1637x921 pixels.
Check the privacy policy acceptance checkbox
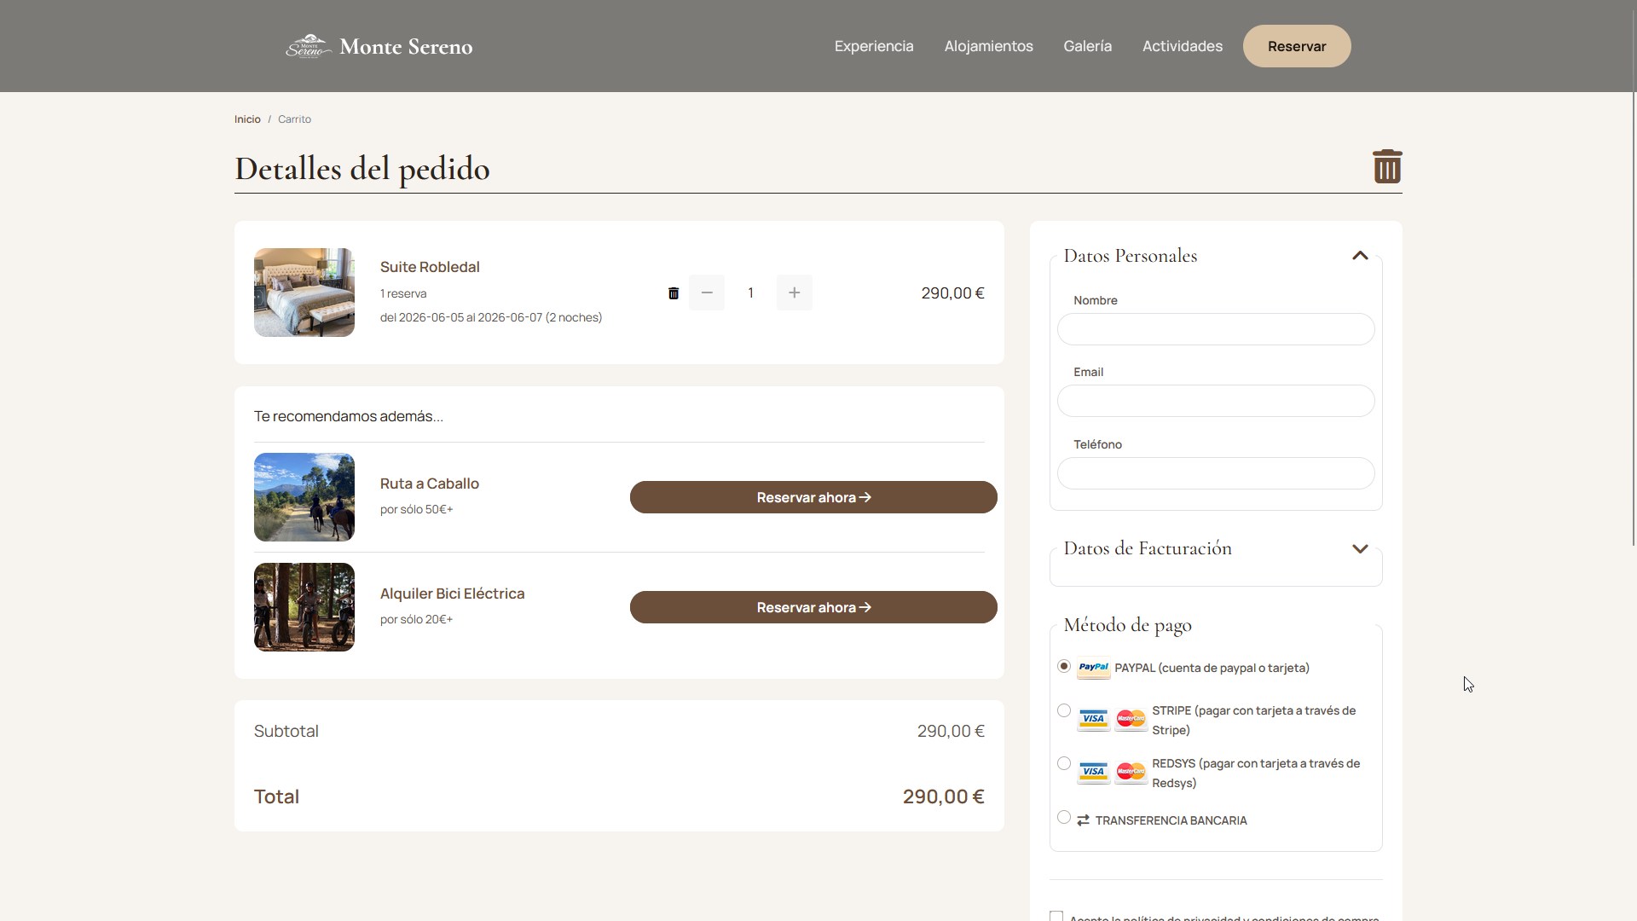pyautogui.click(x=1056, y=916)
